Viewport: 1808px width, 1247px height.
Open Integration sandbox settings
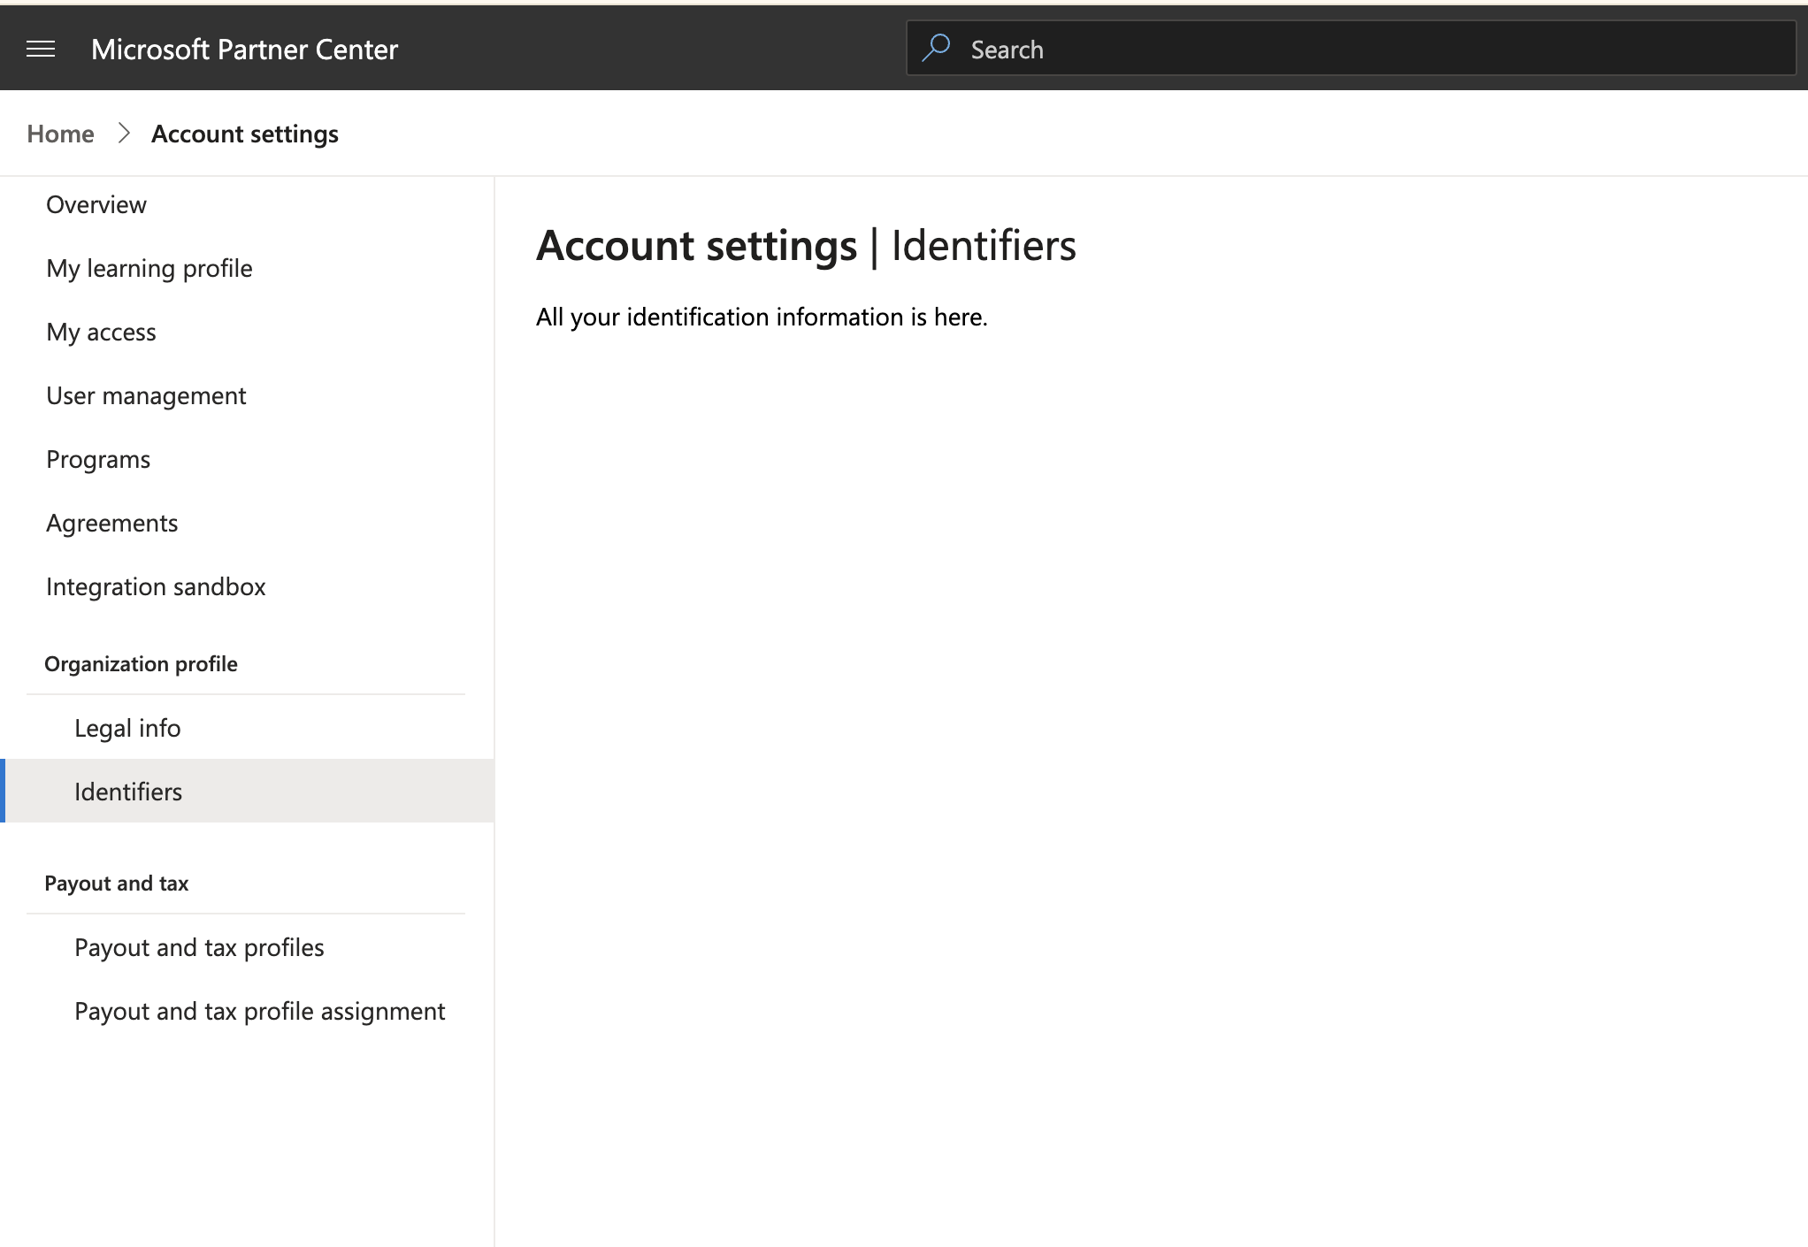pos(156,586)
